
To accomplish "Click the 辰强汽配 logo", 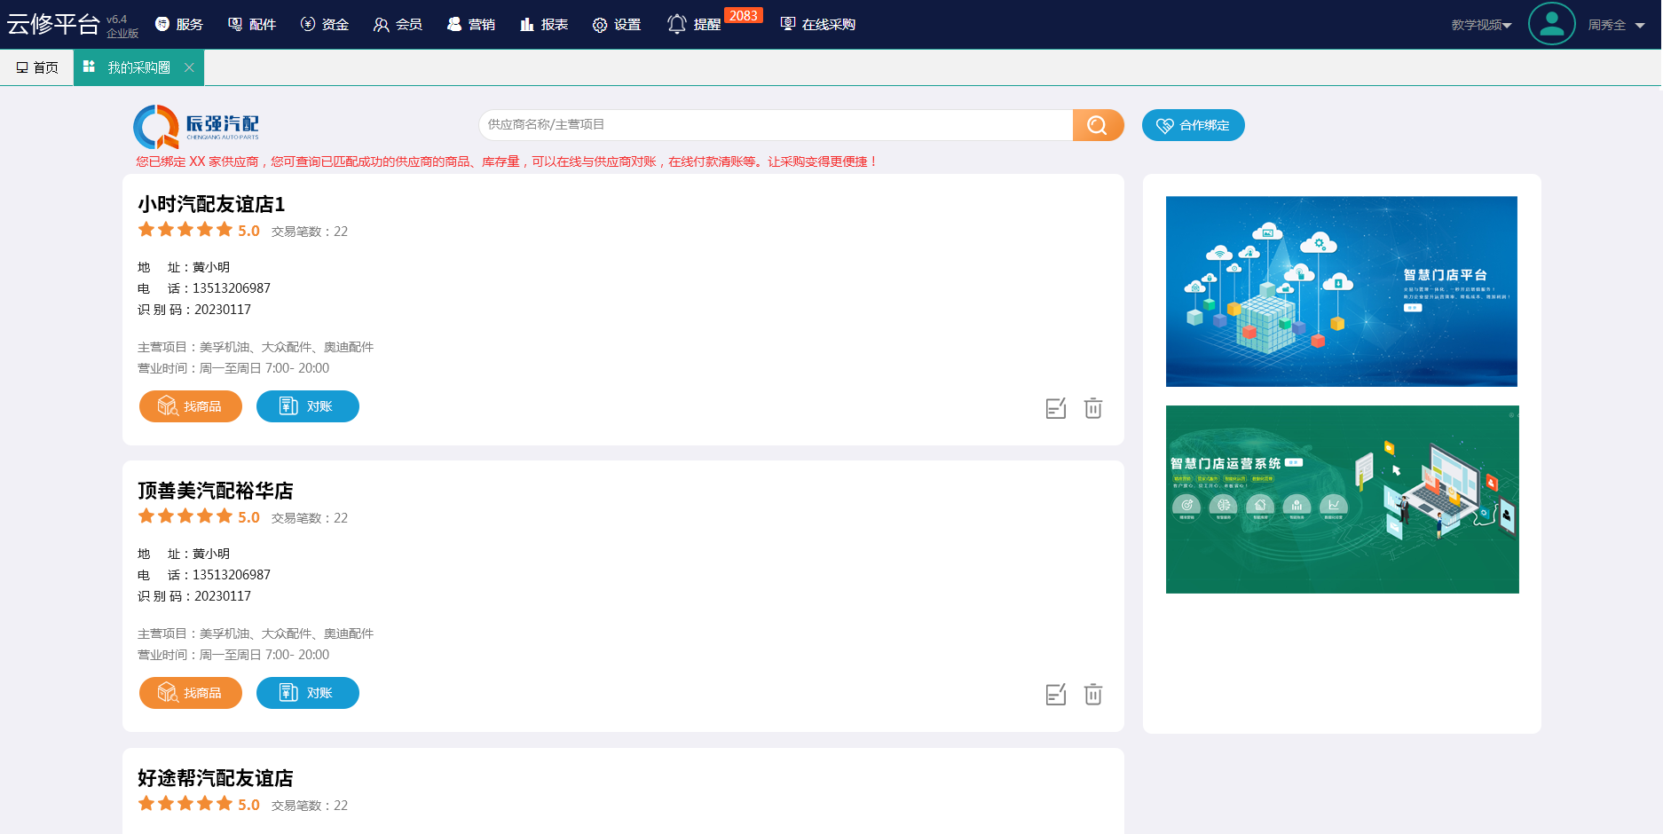I will coord(197,126).
